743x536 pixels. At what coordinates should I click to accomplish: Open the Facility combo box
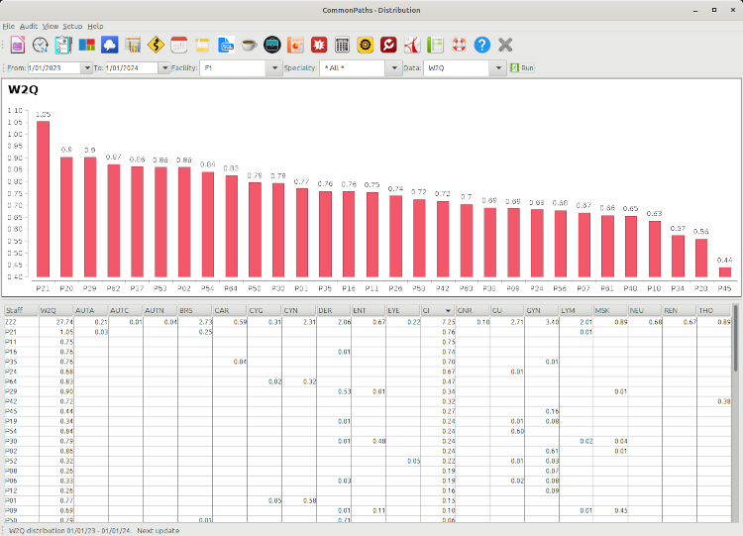pyautogui.click(x=274, y=68)
